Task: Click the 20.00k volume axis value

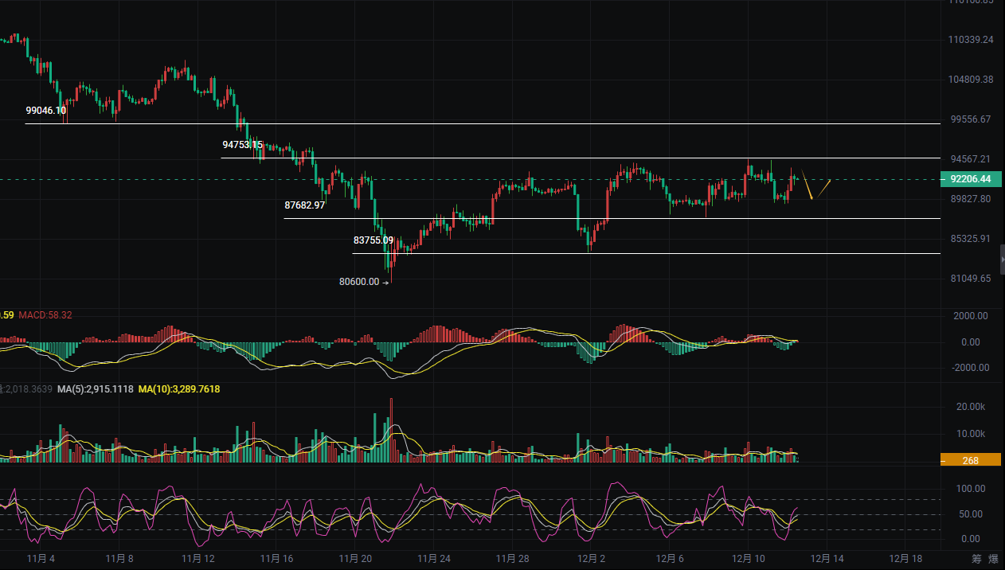Action: coord(970,407)
